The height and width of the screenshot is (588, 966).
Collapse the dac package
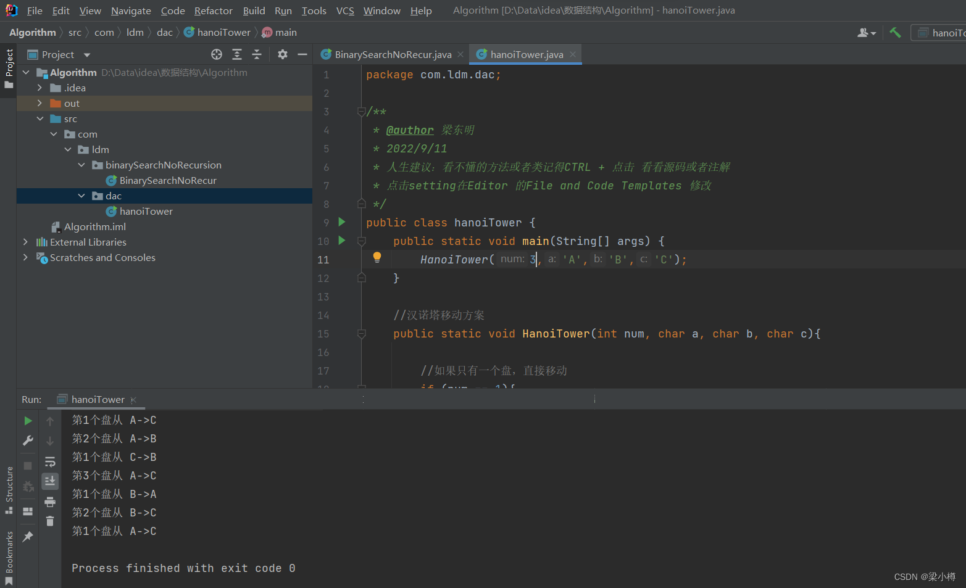pos(81,196)
